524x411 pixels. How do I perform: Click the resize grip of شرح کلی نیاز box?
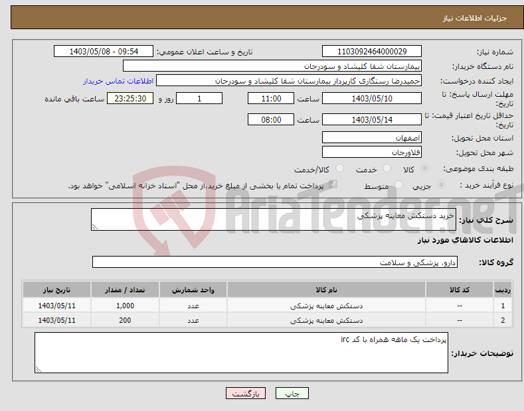[x=95, y=227]
